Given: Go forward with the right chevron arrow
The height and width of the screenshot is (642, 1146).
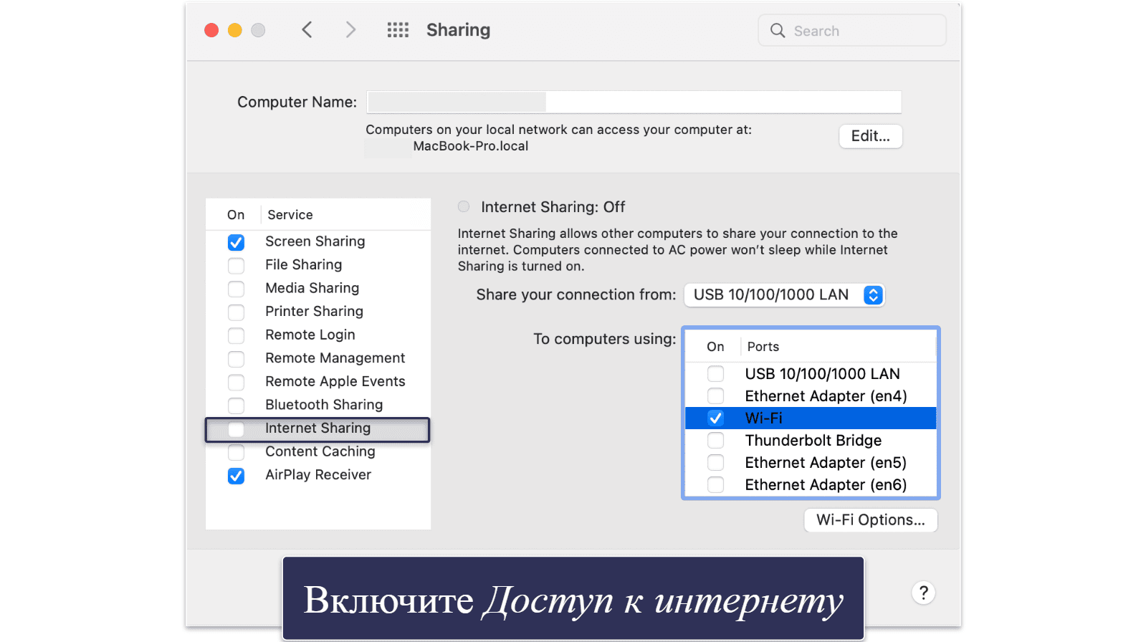Looking at the screenshot, I should point(350,30).
